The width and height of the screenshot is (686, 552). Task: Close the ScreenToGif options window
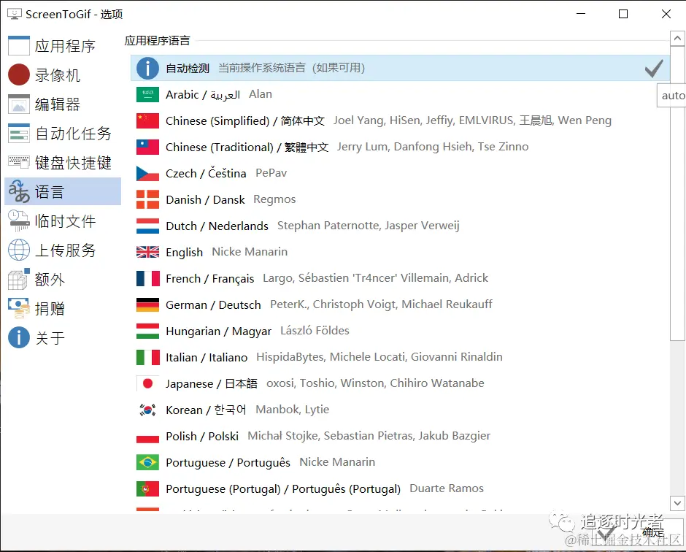[666, 14]
